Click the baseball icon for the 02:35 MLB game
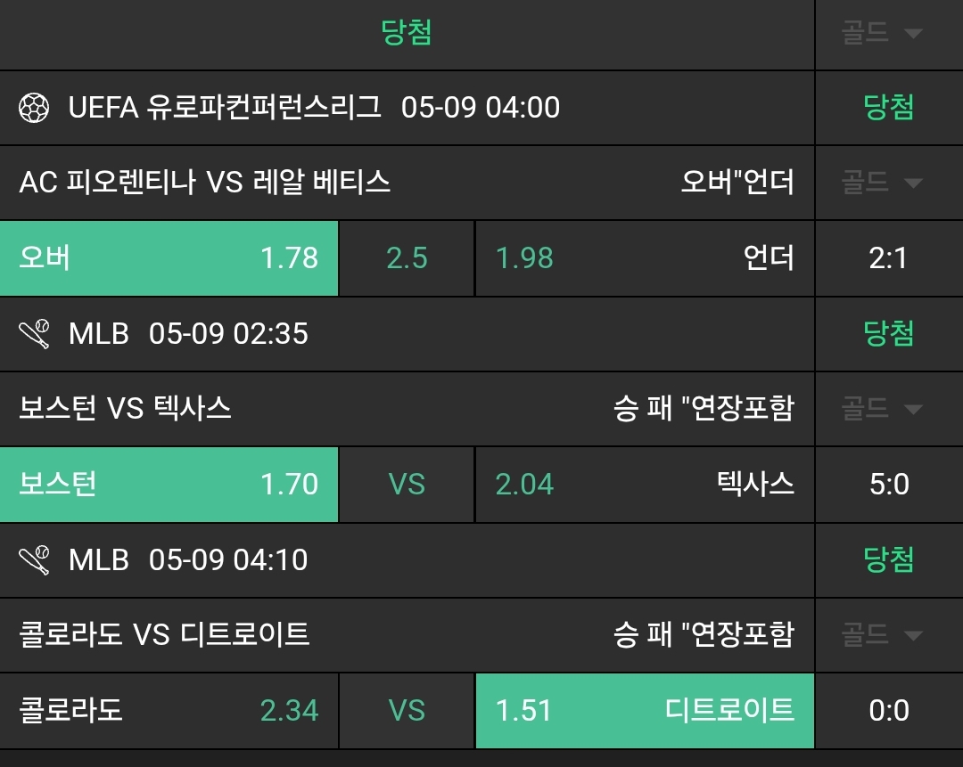 point(34,334)
